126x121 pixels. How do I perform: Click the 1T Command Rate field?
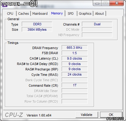[x=75, y=85]
